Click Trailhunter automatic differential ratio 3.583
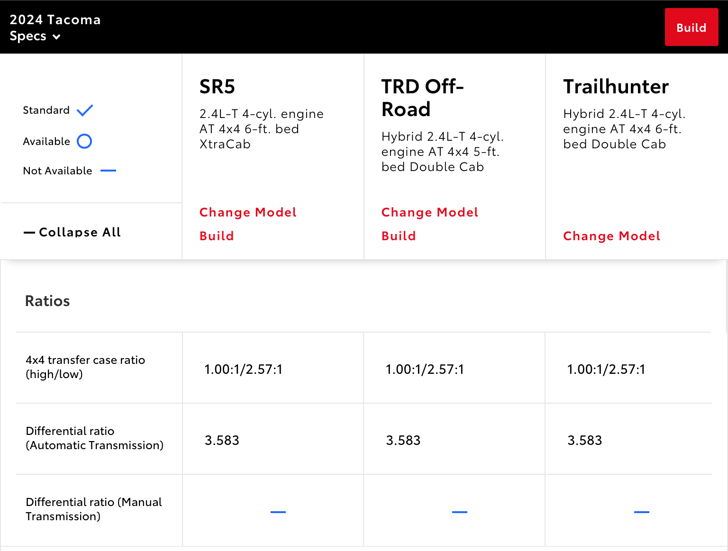This screenshot has width=728, height=551. [x=585, y=441]
